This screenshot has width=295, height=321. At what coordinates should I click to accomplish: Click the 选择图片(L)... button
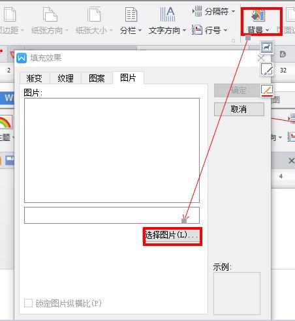pyautogui.click(x=172, y=236)
